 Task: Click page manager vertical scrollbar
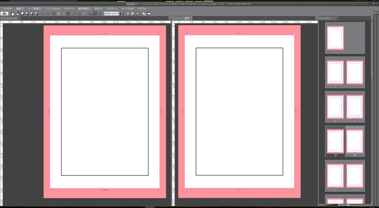tap(372, 51)
